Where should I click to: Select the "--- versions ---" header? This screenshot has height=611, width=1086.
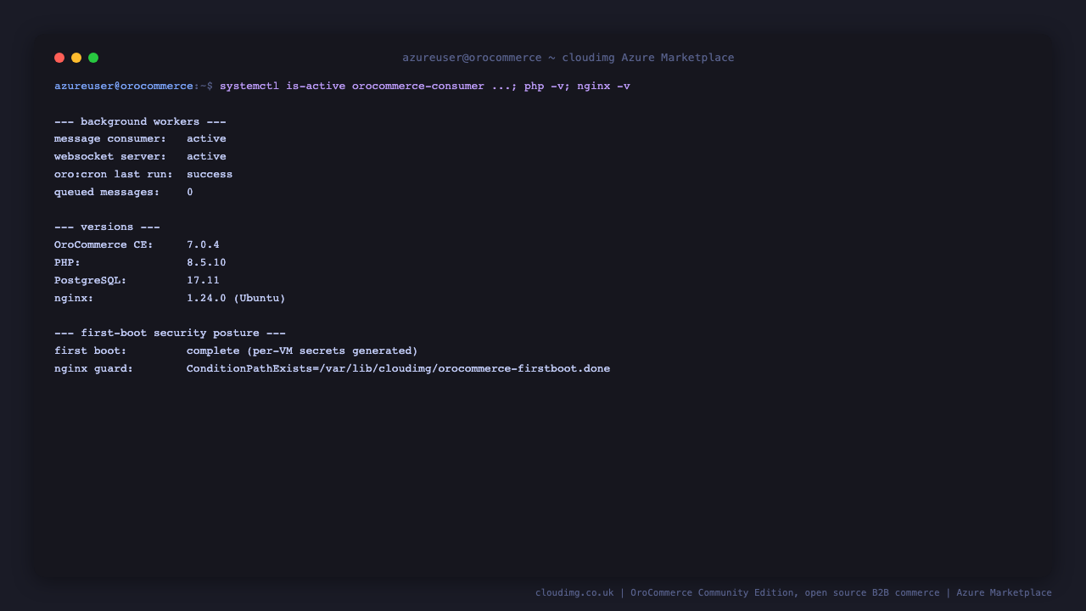[107, 227]
